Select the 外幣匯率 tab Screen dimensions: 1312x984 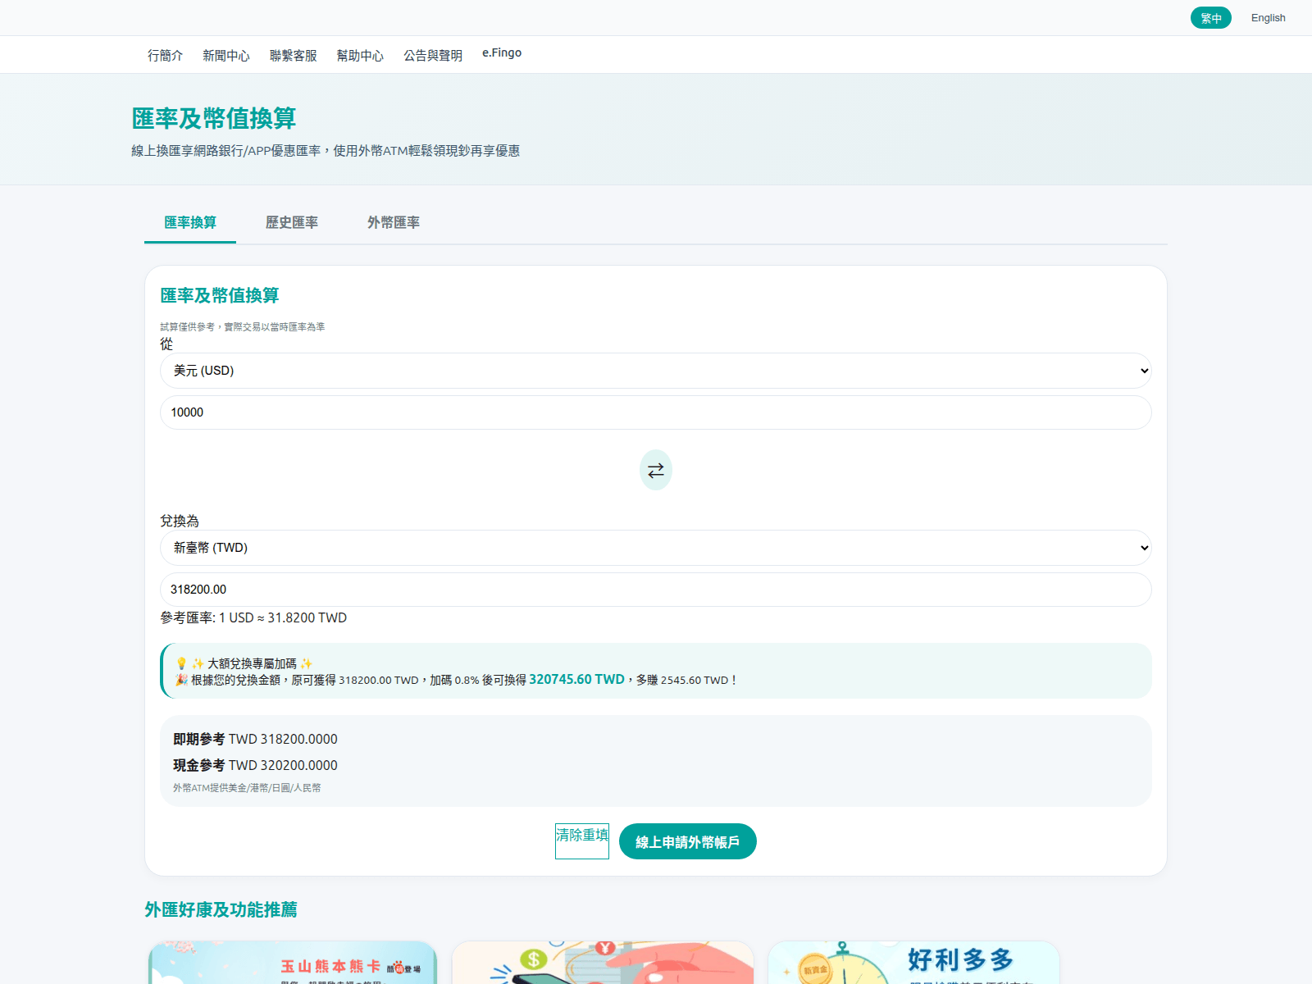(394, 223)
